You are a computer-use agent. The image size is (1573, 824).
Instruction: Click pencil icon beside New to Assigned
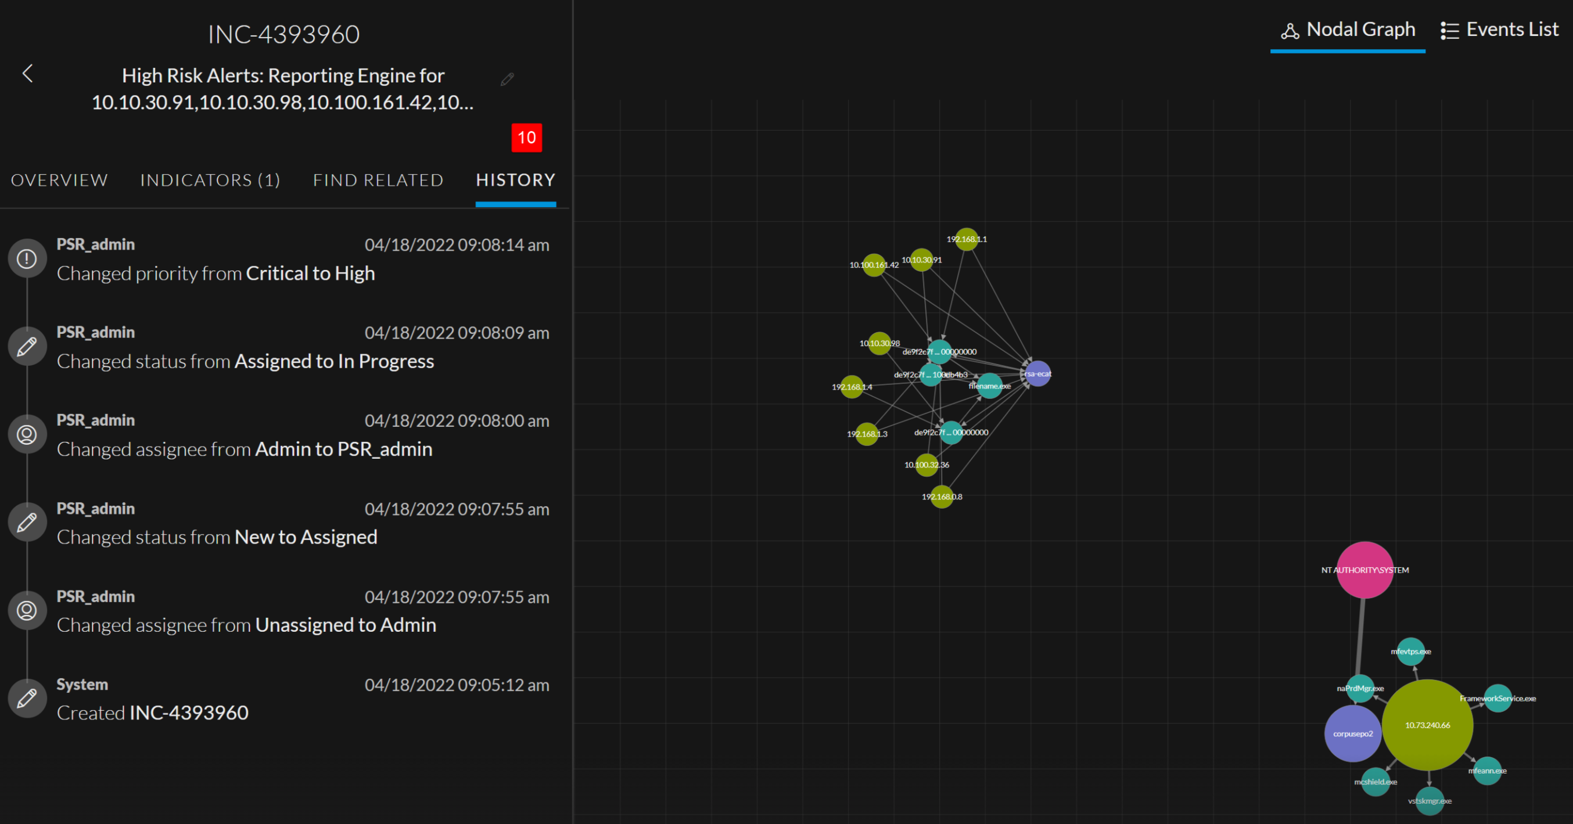click(27, 523)
